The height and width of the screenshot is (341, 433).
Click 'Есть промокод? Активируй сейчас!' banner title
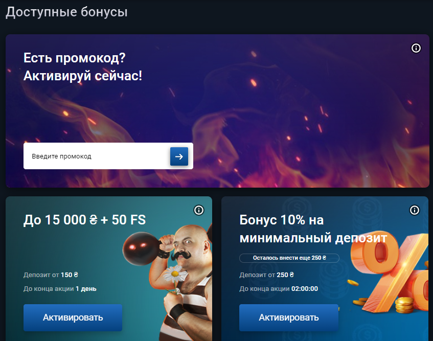[x=83, y=67]
